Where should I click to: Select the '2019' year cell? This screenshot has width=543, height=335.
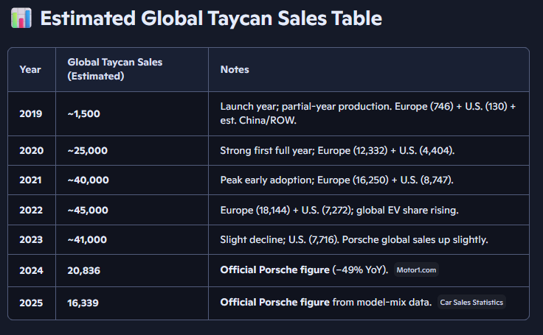[x=31, y=113]
